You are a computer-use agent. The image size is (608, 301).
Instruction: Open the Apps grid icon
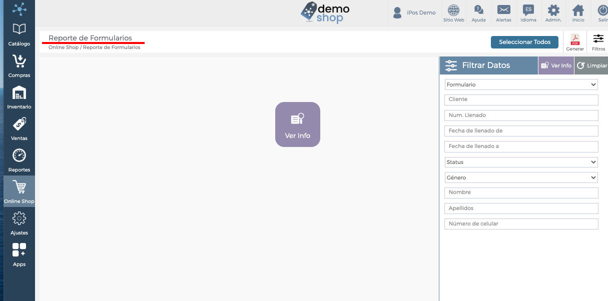[19, 250]
